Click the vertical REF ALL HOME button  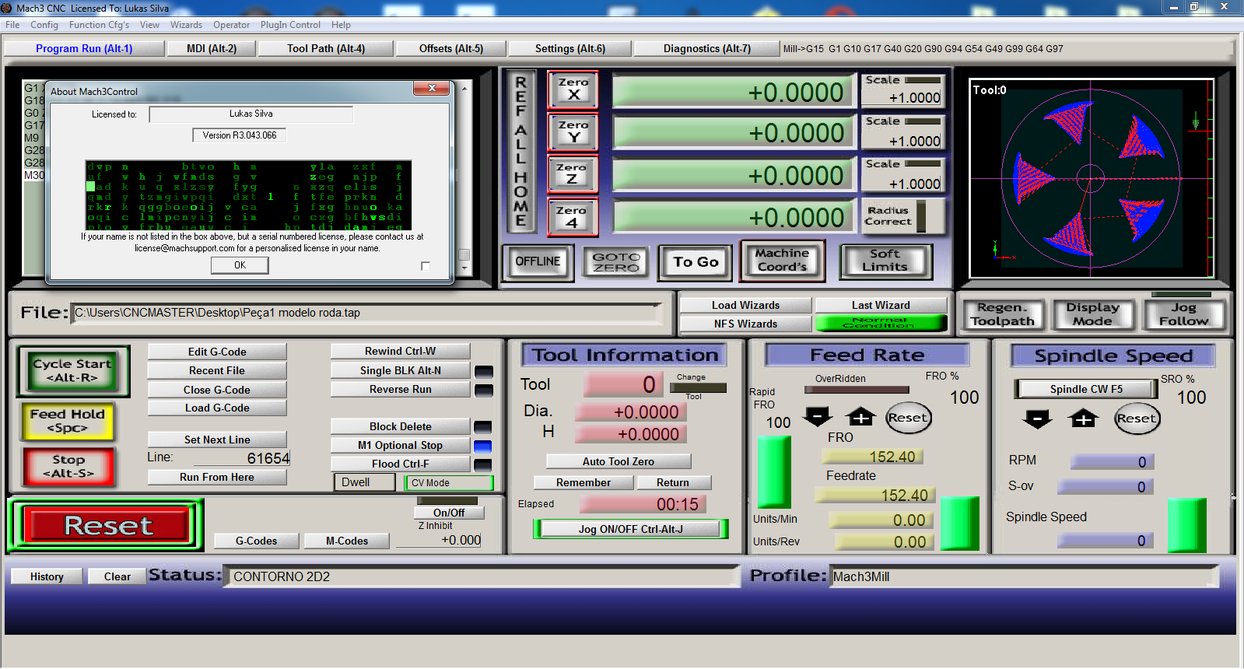click(x=520, y=152)
